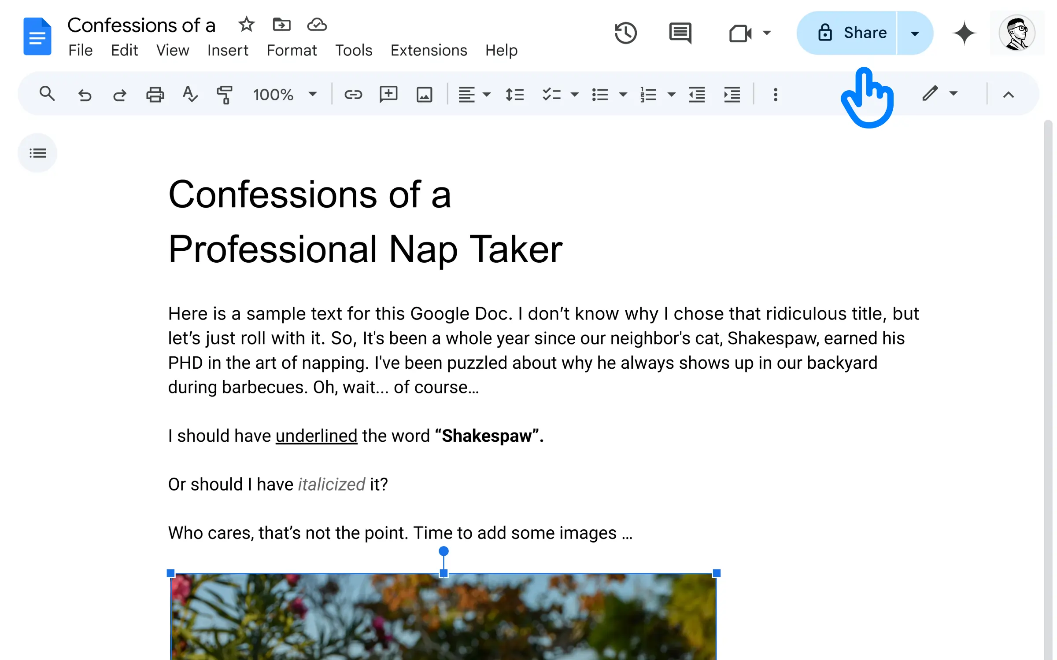This screenshot has width=1057, height=660.
Task: Check the cloud save status icon
Action: click(317, 25)
